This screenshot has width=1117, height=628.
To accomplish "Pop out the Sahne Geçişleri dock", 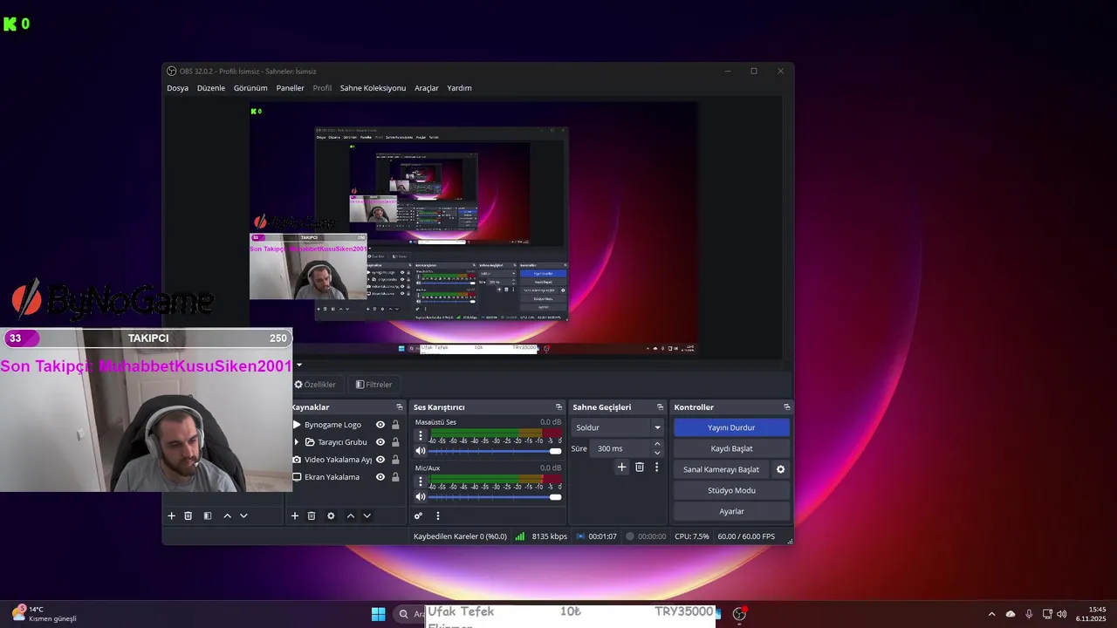I will tap(660, 407).
